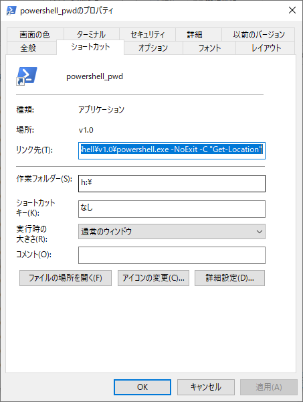The image size is (303, 402).
Task: Open the レイアウト tab
Action: point(266,48)
